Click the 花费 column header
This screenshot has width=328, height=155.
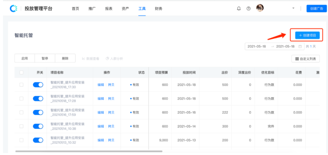point(298,73)
